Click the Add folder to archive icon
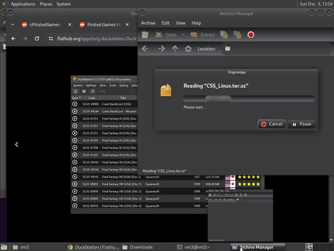Image resolution: width=334 pixels, height=251 pixels. (237, 35)
